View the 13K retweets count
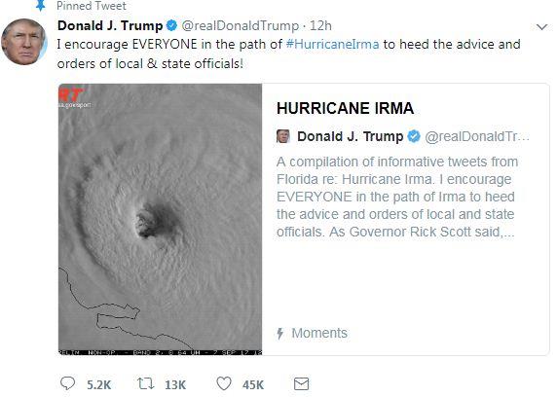Screen dimensions: 557x397 (x=175, y=385)
